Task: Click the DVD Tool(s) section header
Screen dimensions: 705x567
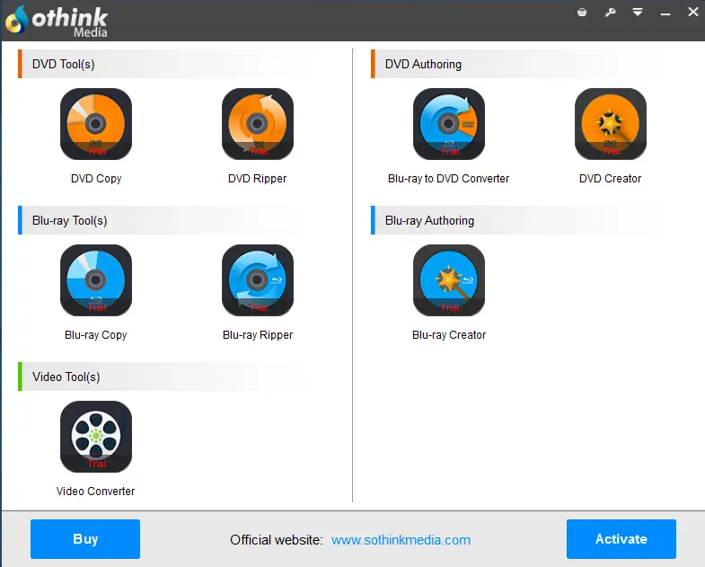Action: coord(64,65)
